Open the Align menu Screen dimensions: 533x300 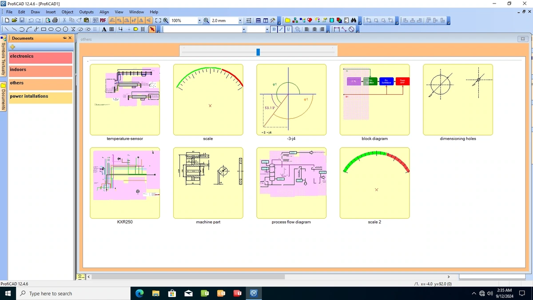104,12
